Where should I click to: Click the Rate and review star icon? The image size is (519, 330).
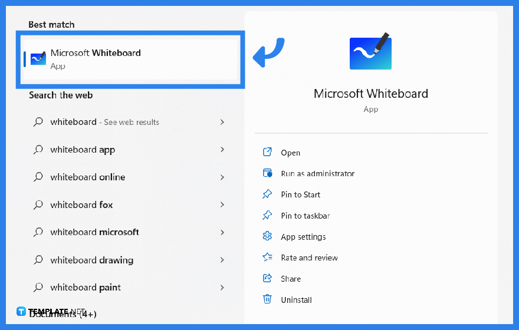tap(267, 257)
